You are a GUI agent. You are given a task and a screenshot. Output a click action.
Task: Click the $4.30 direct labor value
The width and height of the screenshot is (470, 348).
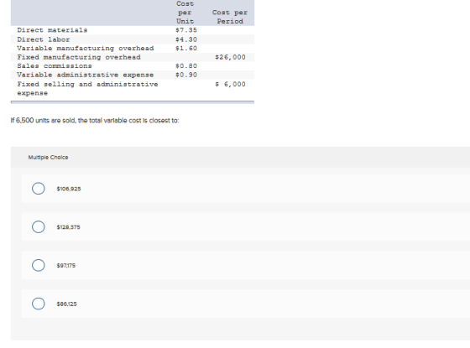point(186,39)
